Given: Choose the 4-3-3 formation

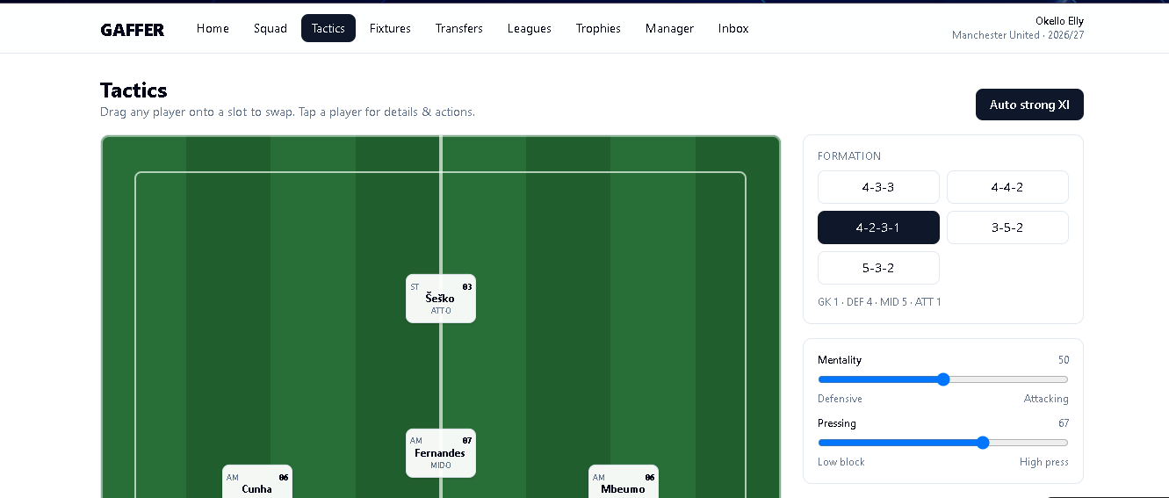Looking at the screenshot, I should tap(878, 187).
